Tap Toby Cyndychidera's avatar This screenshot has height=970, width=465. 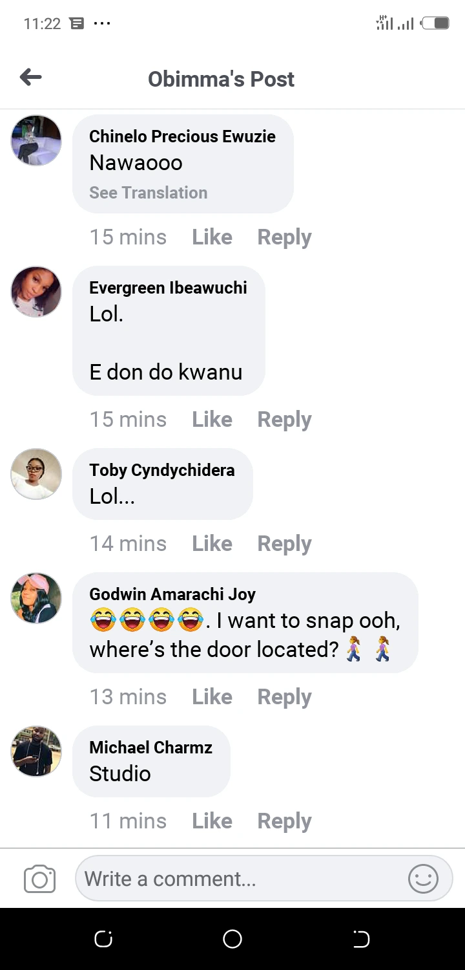(x=36, y=474)
